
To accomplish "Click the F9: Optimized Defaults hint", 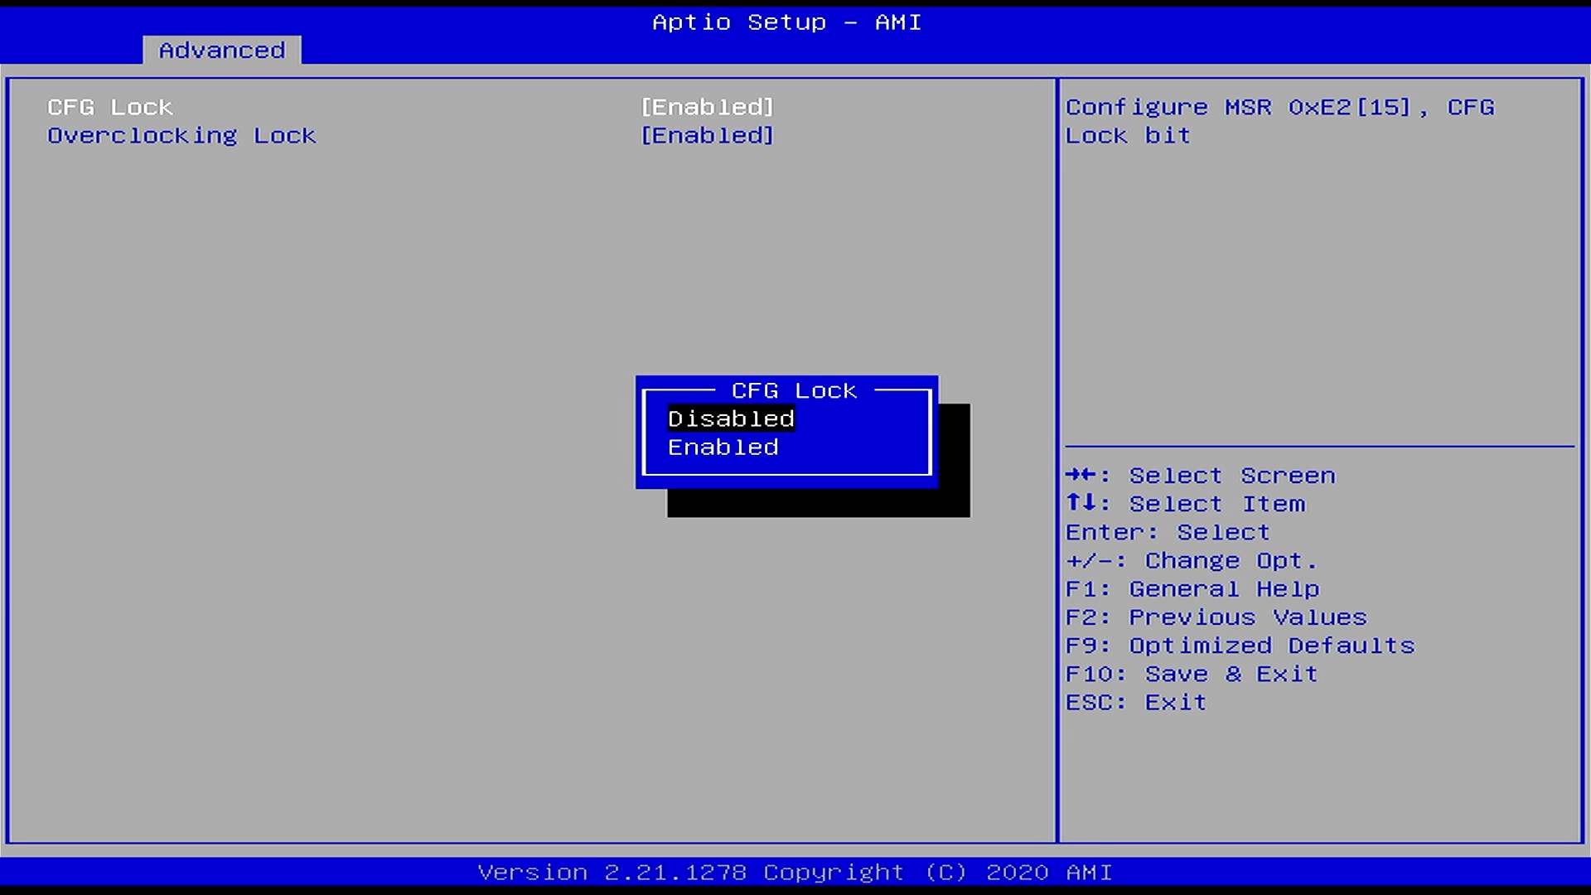I will coord(1240,646).
